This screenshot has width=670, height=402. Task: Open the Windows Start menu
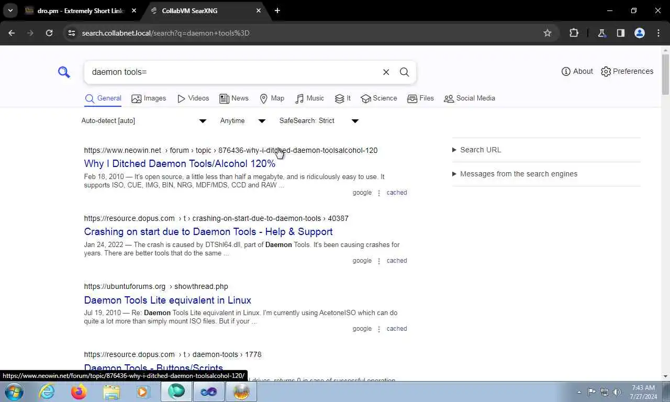tap(14, 392)
